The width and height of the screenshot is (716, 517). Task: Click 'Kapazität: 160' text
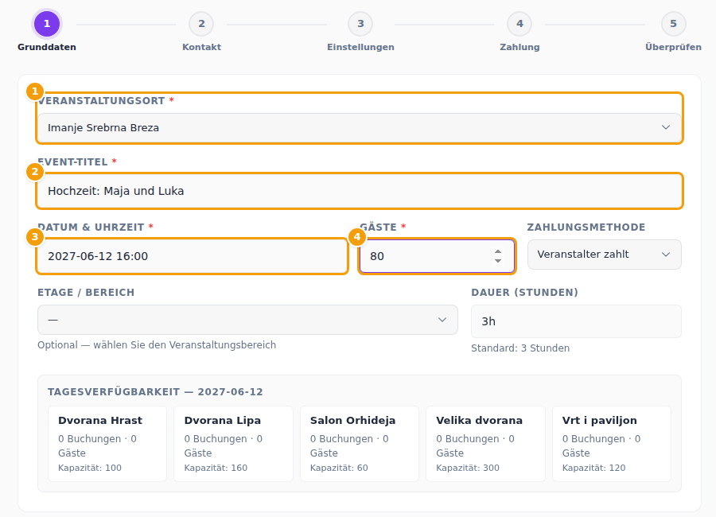tap(216, 468)
